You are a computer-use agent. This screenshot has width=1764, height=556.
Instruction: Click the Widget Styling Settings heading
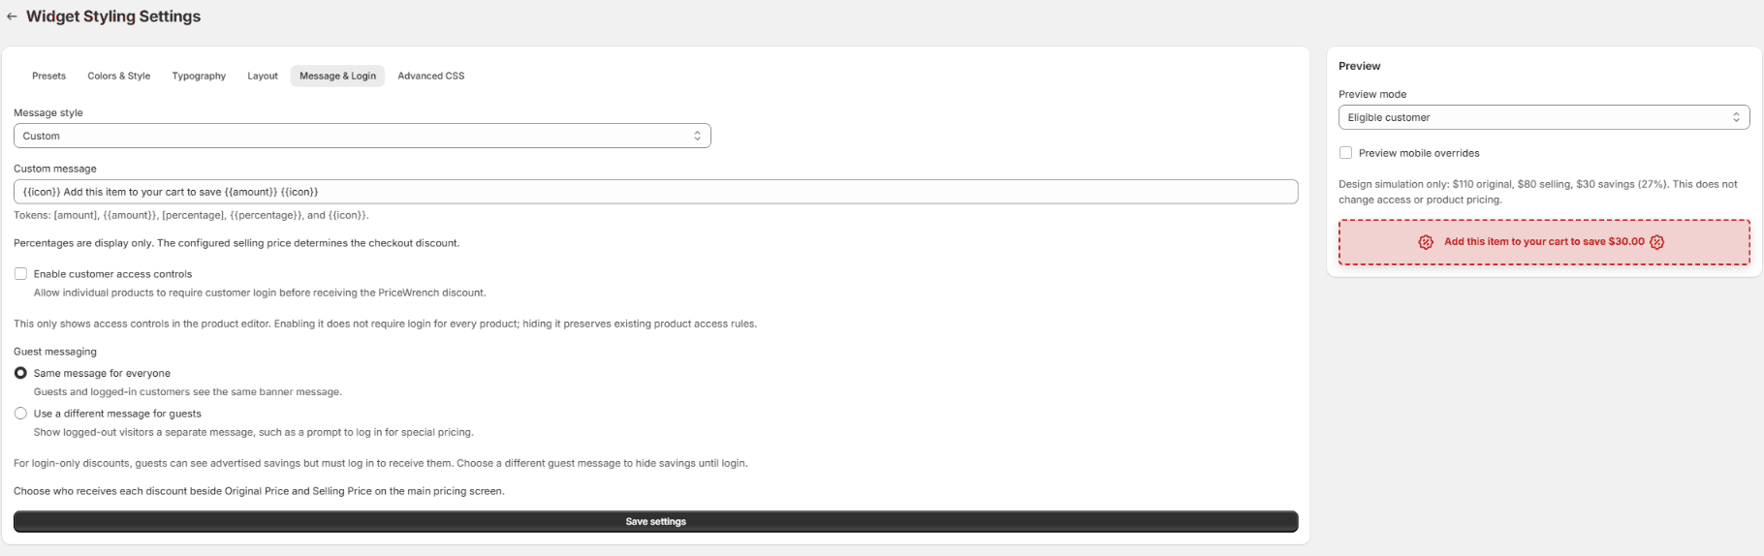pos(113,16)
